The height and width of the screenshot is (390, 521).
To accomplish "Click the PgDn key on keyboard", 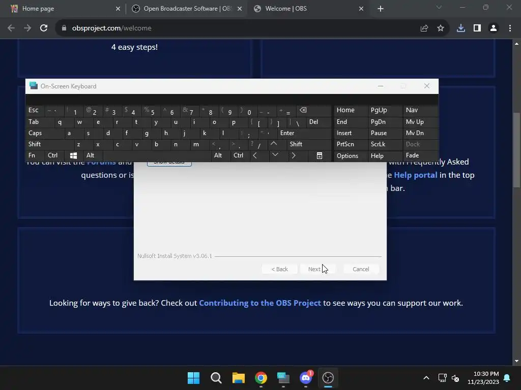I will (x=385, y=122).
